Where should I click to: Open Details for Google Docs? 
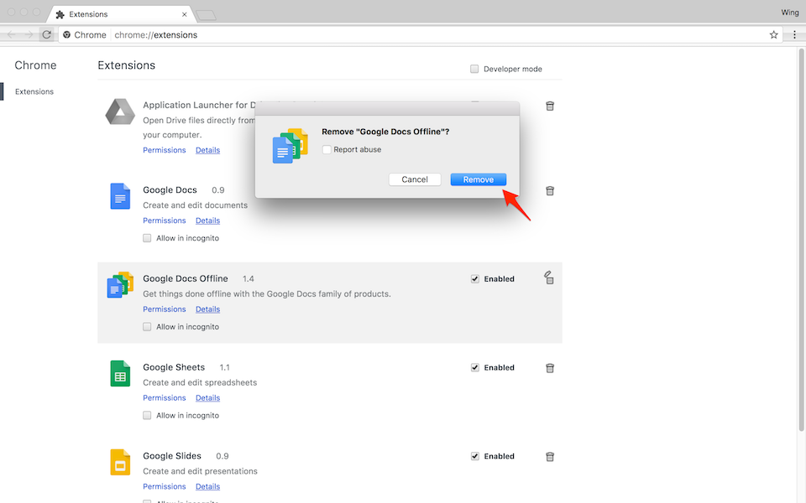(207, 220)
